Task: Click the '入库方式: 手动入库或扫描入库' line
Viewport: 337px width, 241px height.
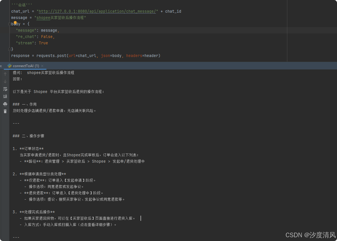Action: [x=68, y=225]
